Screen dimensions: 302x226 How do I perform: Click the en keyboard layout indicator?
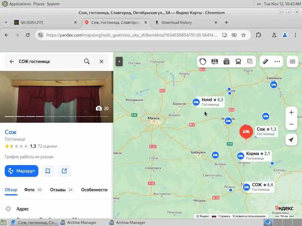259,4
